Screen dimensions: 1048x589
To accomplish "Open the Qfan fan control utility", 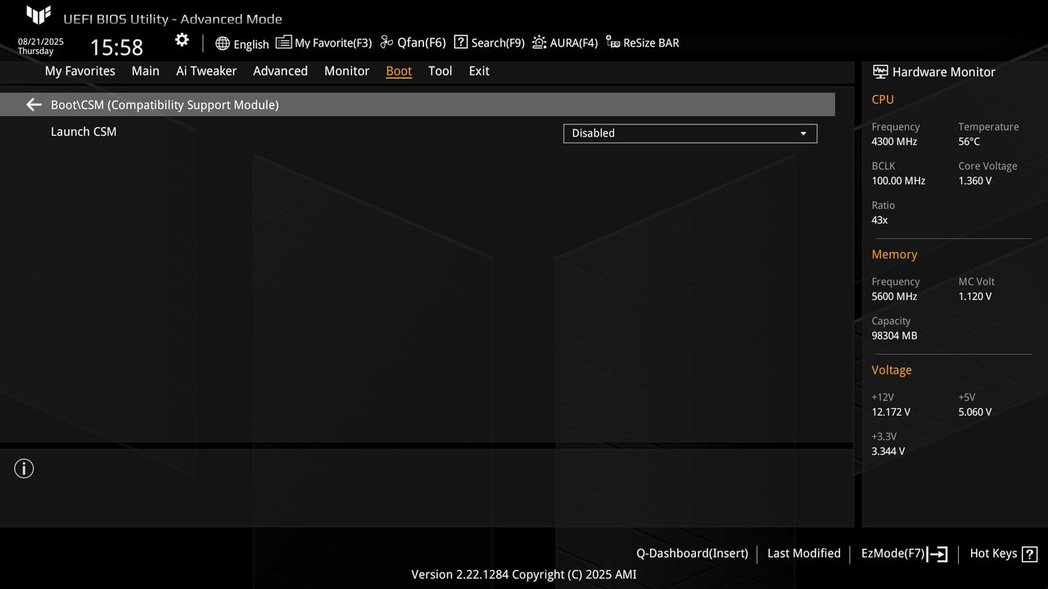I will point(413,43).
